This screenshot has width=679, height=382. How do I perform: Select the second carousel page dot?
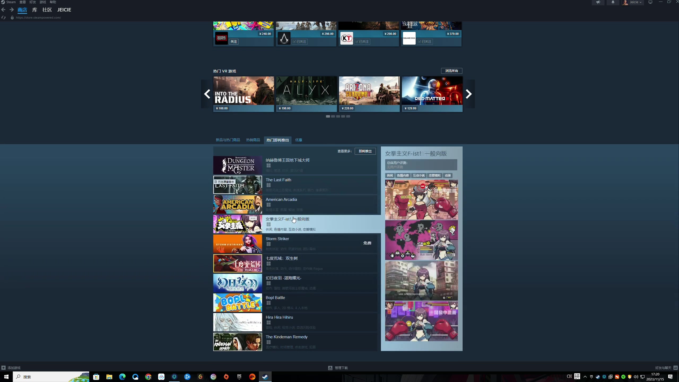333,116
